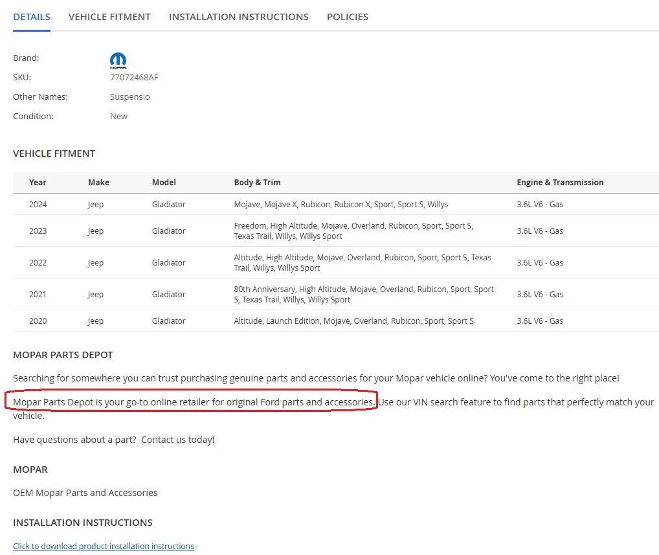Select the 2023 year cell

click(38, 231)
